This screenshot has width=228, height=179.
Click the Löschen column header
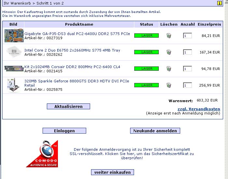pos(169,24)
